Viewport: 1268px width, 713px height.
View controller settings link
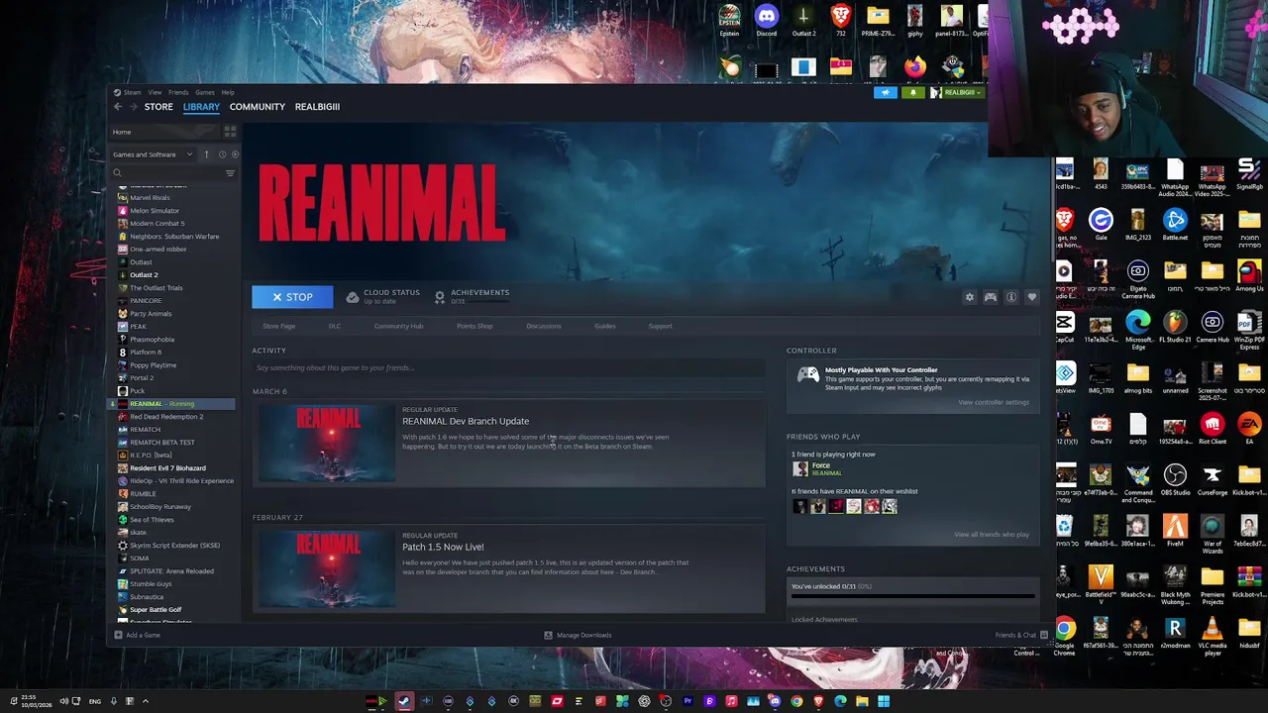coord(994,402)
